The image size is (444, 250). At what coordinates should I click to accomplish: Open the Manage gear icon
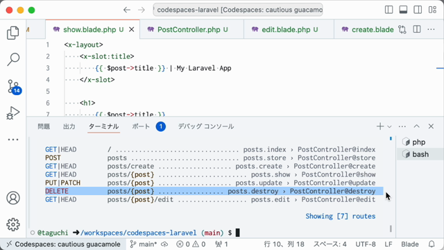click(13, 224)
